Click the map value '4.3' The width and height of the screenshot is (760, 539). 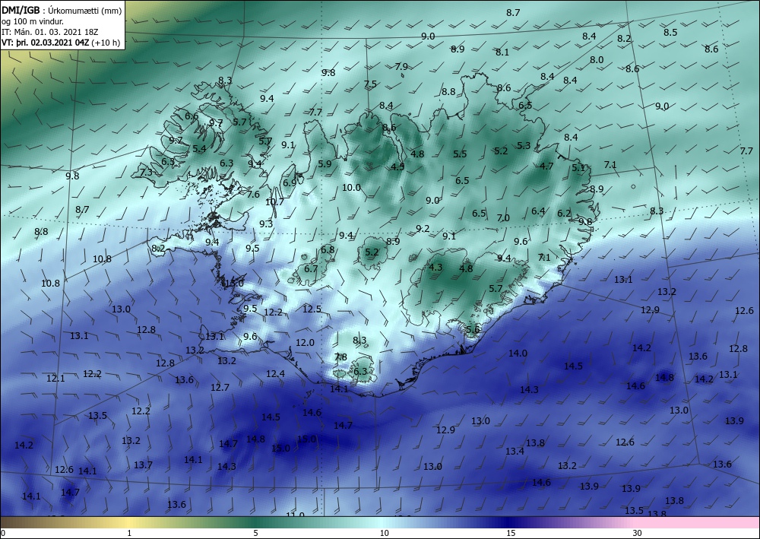pos(435,268)
